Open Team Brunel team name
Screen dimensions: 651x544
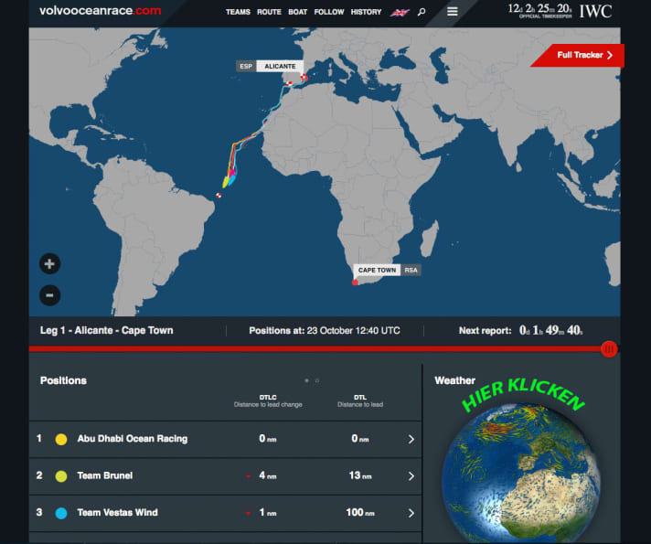(105, 476)
